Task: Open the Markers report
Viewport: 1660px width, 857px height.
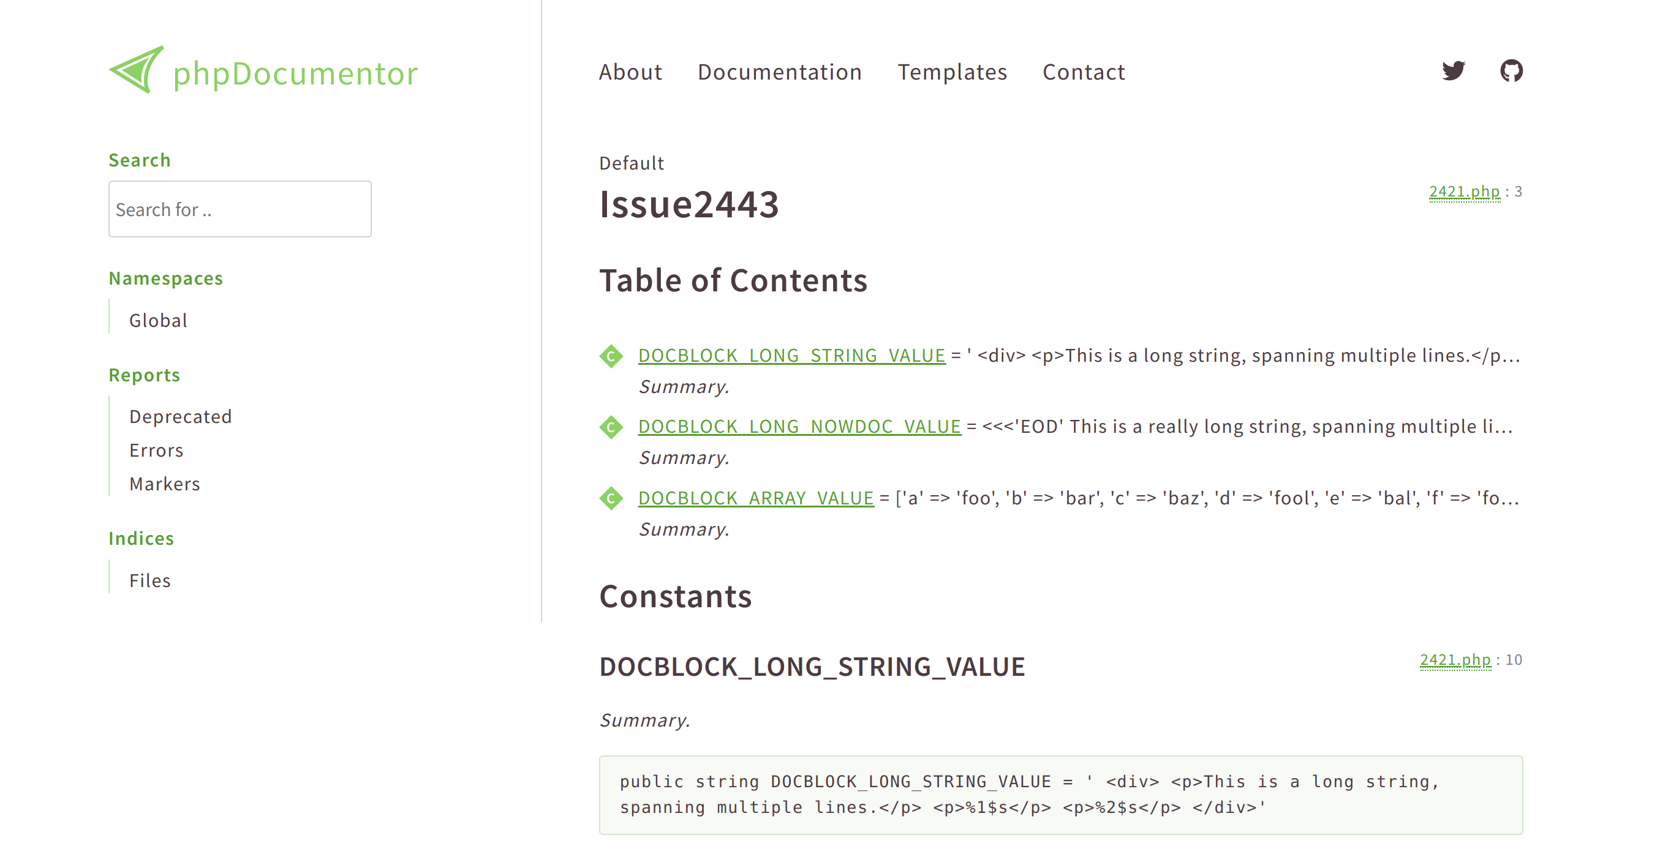Action: (165, 484)
